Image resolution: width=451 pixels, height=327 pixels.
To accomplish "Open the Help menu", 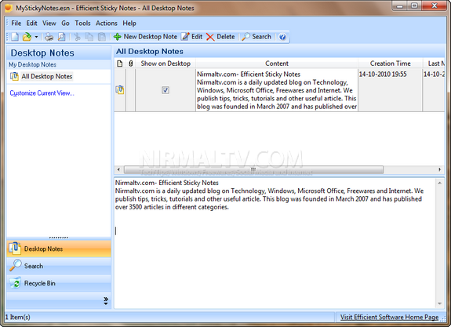I will (x=129, y=24).
